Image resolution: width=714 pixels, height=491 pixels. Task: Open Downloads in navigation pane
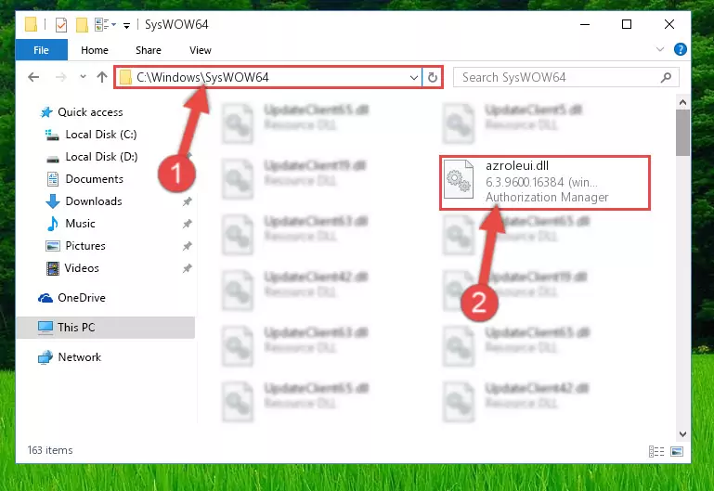pos(94,201)
